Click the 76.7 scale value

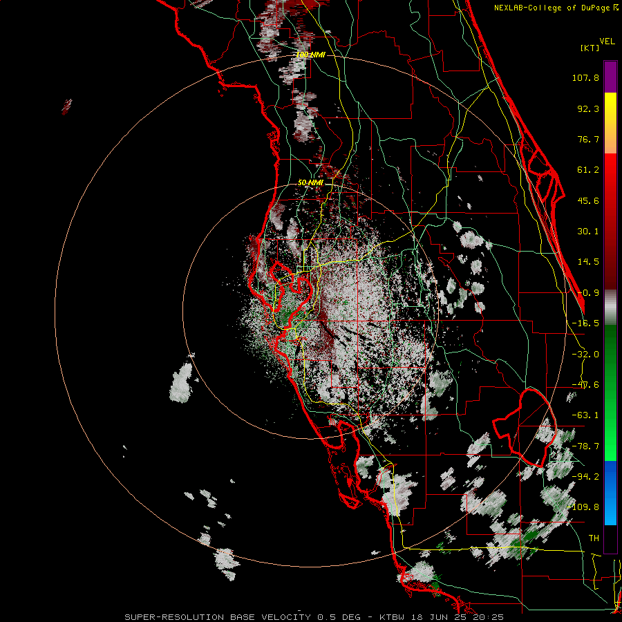tap(588, 139)
